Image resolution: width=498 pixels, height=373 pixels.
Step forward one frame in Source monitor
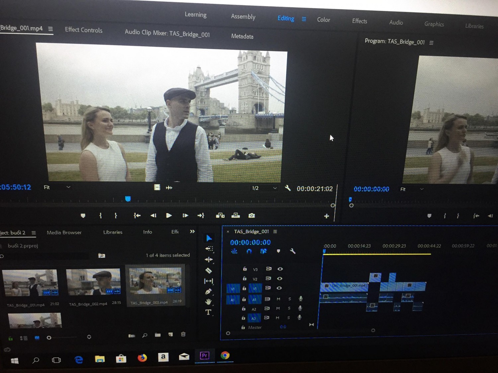click(x=185, y=216)
